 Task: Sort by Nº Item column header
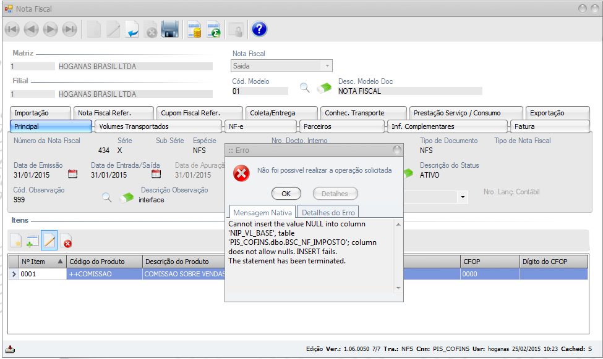click(43, 262)
